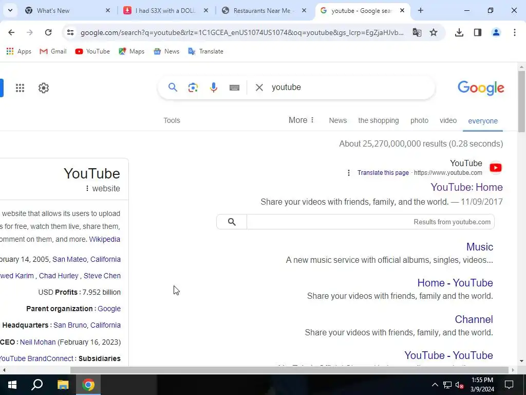Clear the search query with X
This screenshot has height=395, width=526.
259,87
